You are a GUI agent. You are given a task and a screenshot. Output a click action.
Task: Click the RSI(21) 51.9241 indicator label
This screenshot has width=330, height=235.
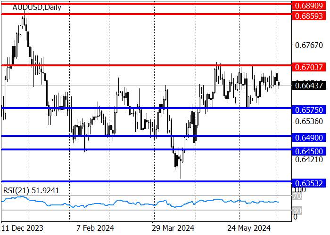pos(31,190)
